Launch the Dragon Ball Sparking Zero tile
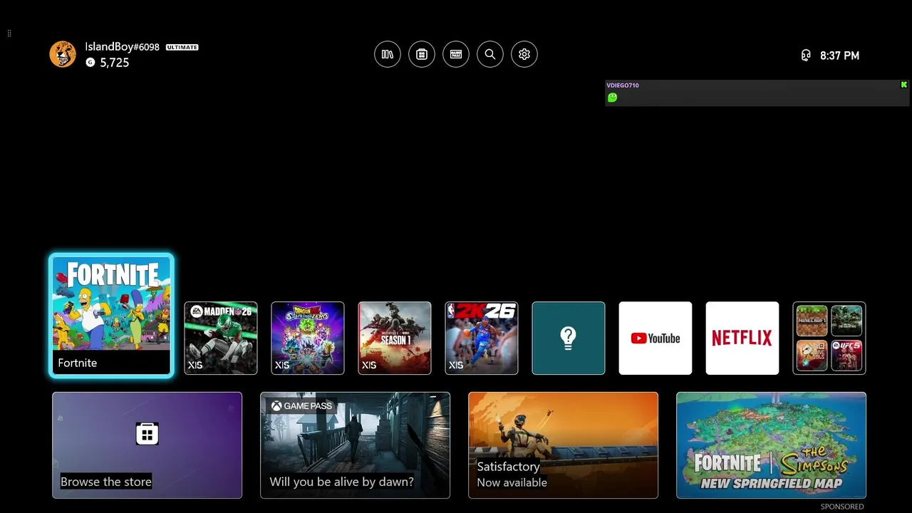This screenshot has width=912, height=513. click(308, 338)
